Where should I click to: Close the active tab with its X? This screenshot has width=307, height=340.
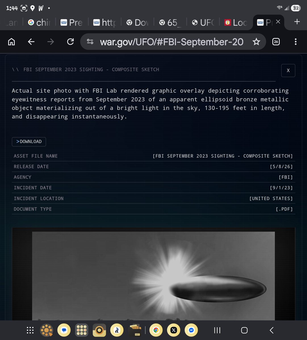(278, 22)
